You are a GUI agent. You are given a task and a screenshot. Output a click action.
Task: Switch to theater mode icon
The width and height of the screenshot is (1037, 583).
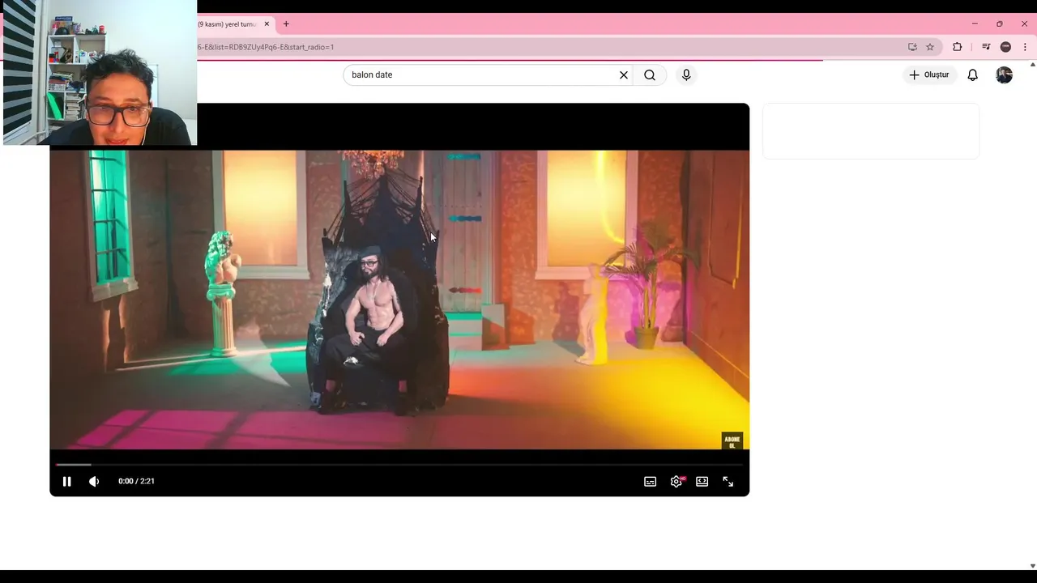tap(702, 481)
